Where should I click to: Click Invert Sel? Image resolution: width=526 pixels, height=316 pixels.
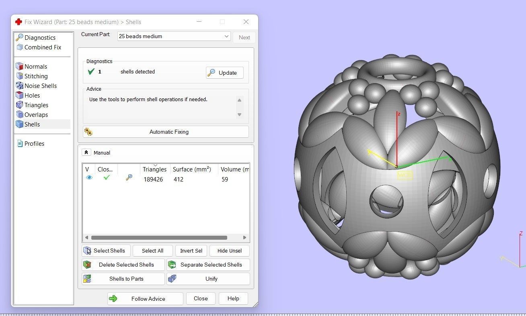(191, 251)
